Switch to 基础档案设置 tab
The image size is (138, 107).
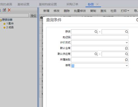(x=48, y=4)
